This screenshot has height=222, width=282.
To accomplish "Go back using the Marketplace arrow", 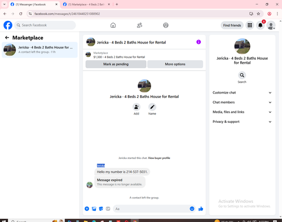I will (7, 38).
